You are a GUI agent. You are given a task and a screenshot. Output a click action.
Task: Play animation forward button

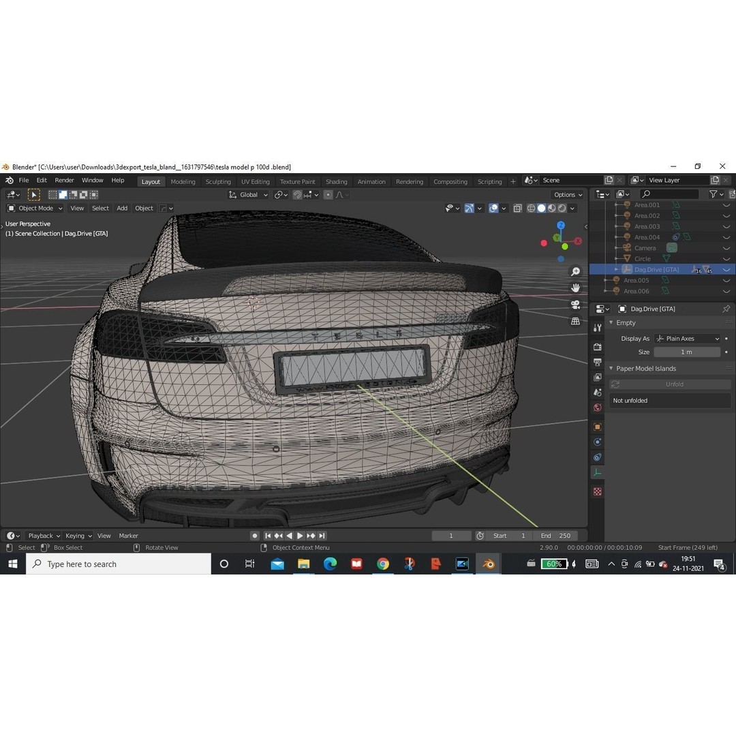300,536
